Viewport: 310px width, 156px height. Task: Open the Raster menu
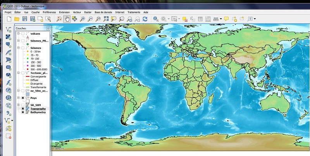(88, 12)
